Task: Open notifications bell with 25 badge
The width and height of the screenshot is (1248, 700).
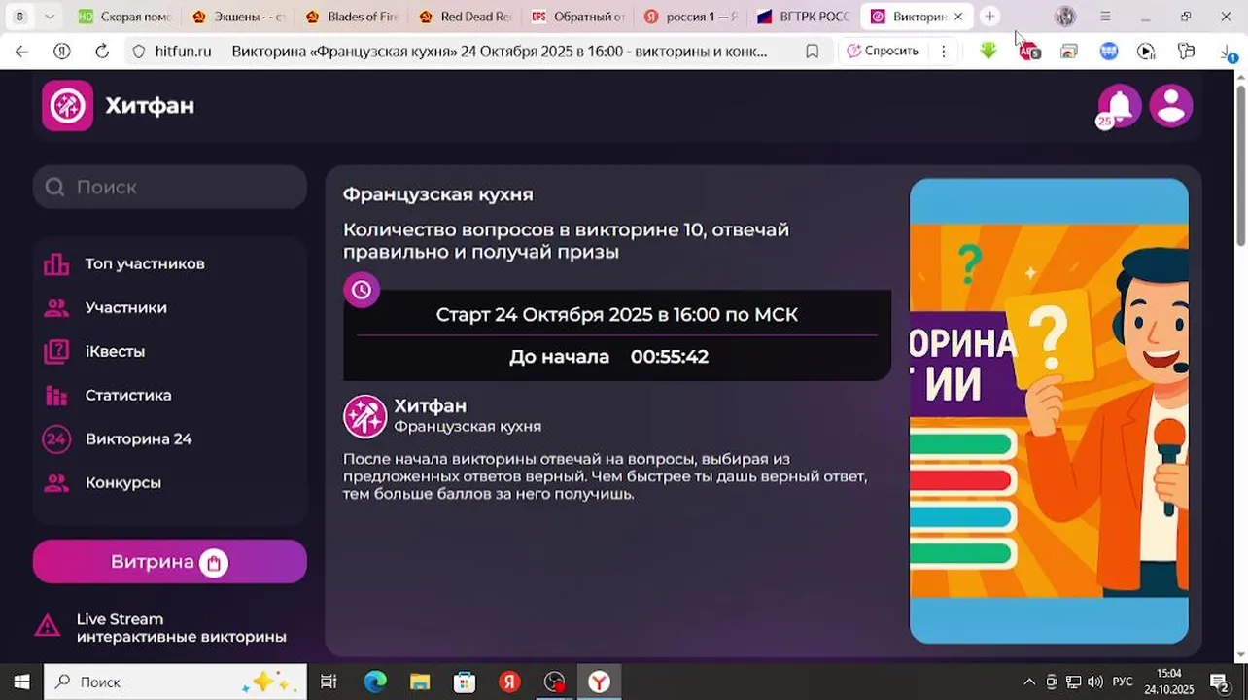Action: click(x=1119, y=106)
